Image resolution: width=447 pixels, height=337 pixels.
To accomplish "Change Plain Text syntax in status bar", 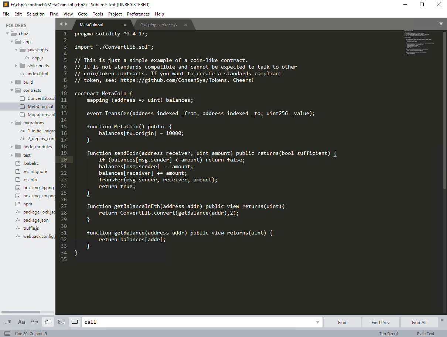I will click(x=426, y=333).
